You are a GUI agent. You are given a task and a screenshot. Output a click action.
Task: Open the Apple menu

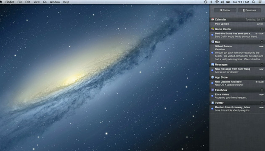[x=1, y=2]
